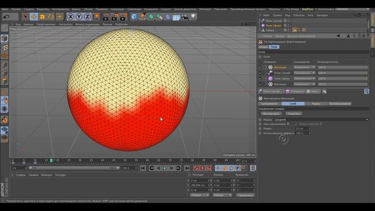Viewport: 375px width, 211px height.
Task: Click the Freeze button under layer controls
Action: (x=271, y=114)
